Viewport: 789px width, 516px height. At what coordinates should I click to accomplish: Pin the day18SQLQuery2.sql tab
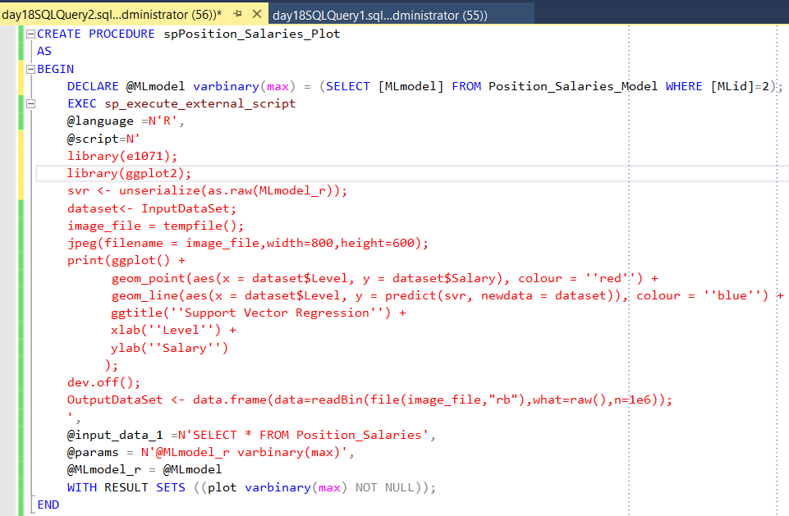coord(237,14)
